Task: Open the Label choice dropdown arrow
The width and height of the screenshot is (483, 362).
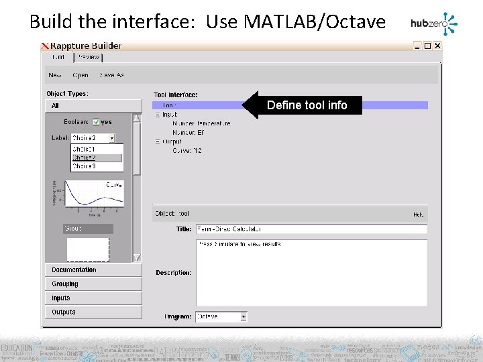Action: (x=112, y=138)
